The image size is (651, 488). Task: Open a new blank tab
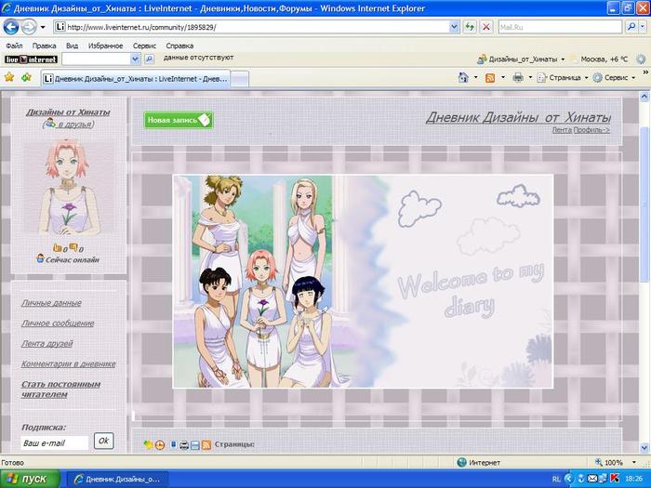click(240, 79)
